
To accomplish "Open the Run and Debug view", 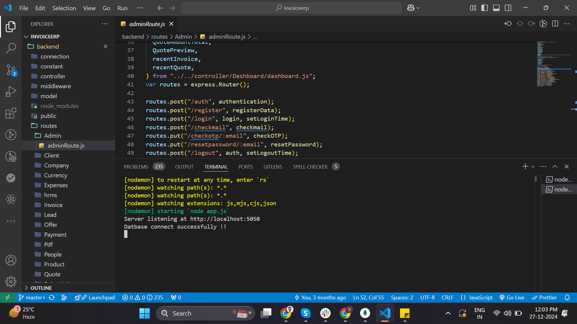I will point(11,91).
